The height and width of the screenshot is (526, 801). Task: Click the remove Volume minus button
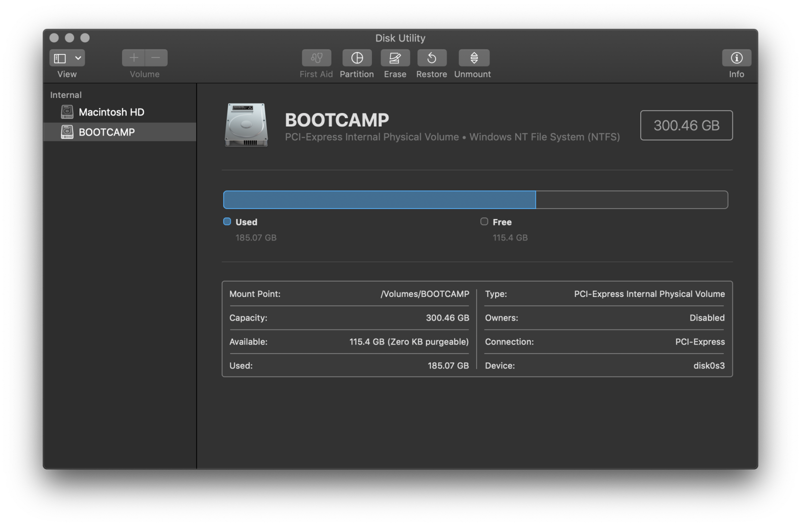(x=156, y=58)
